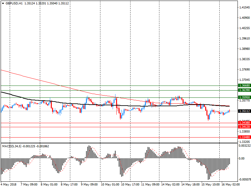The image size is (251, 188).
Task: Select the green 1.35950 resistance price label
Action: pos(244,97)
